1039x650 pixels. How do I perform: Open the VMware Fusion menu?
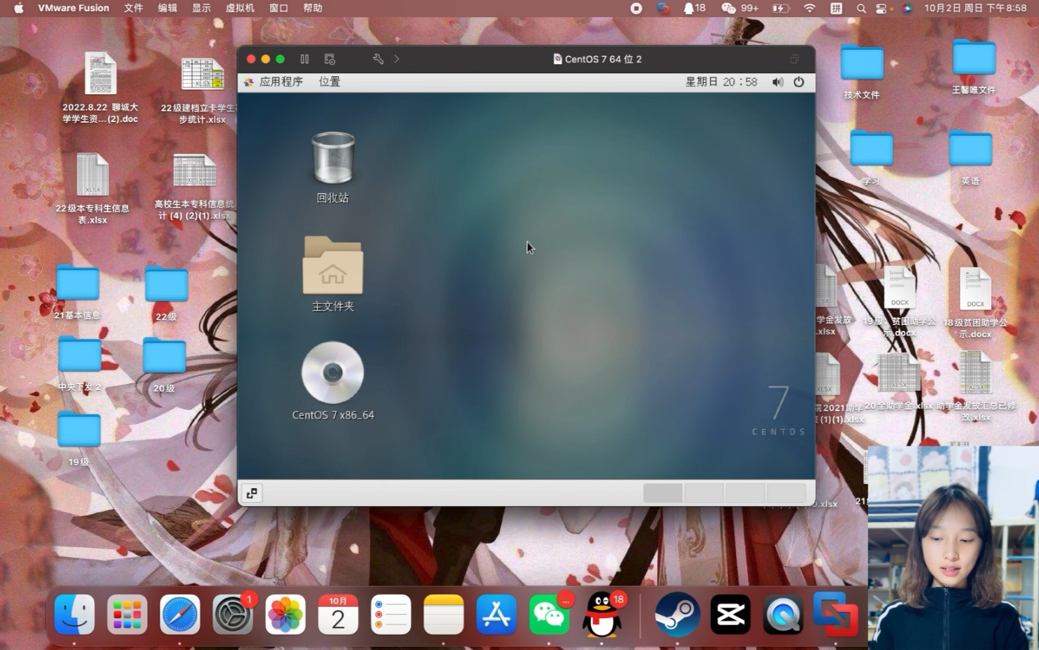pos(74,8)
